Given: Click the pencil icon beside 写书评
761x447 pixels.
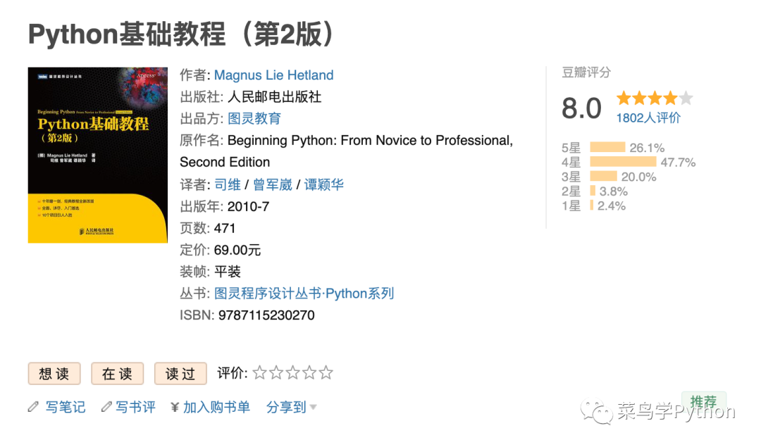Looking at the screenshot, I should 106,407.
